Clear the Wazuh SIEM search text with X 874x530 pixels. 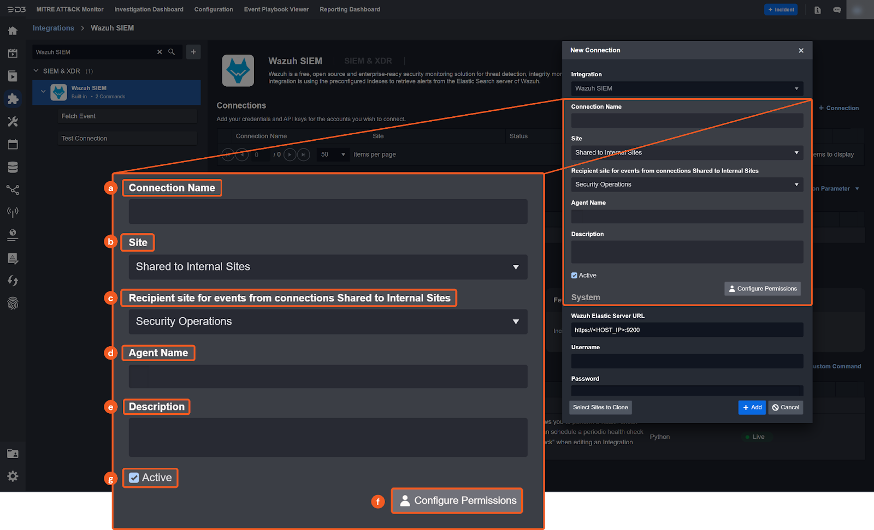[x=160, y=52]
